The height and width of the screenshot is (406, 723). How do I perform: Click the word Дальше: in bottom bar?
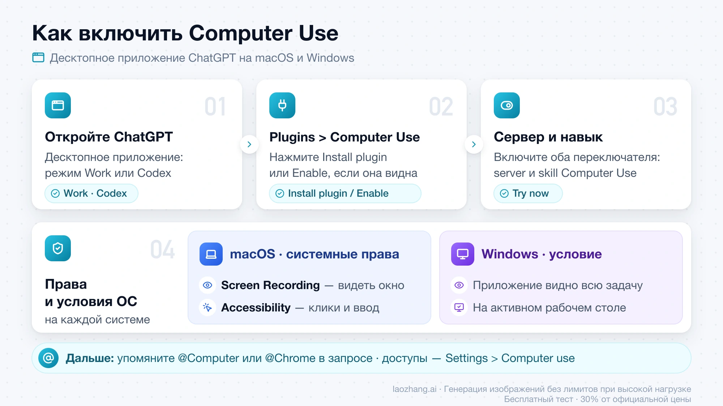pyautogui.click(x=90, y=358)
